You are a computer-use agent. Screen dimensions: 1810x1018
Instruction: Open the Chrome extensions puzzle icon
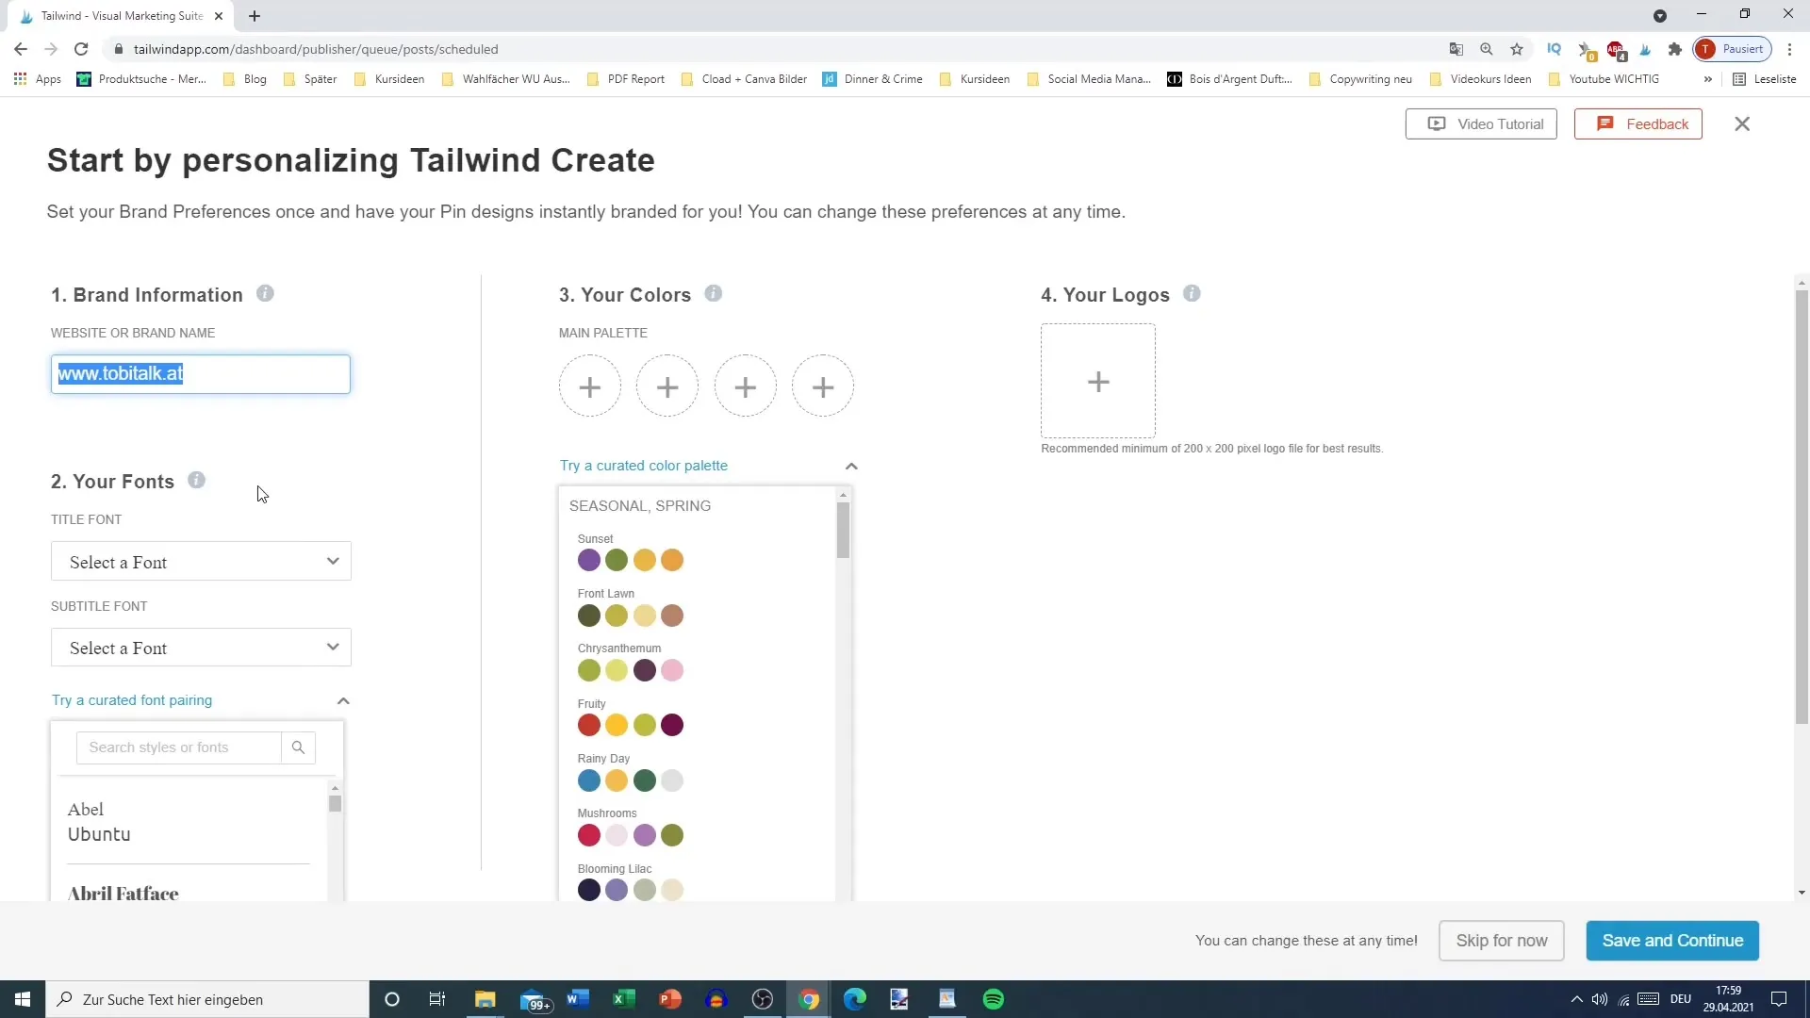[x=1675, y=49]
